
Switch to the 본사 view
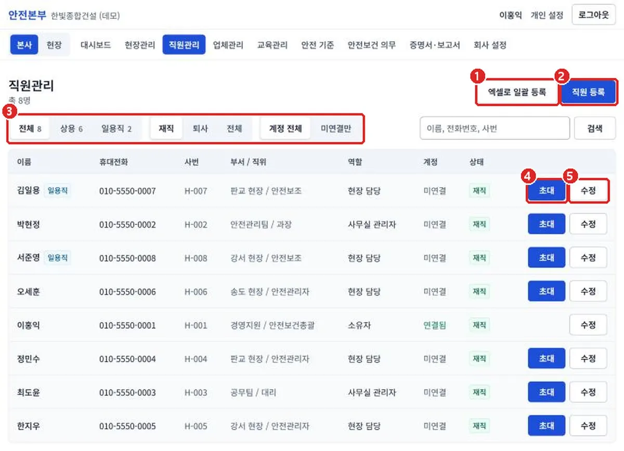point(24,45)
